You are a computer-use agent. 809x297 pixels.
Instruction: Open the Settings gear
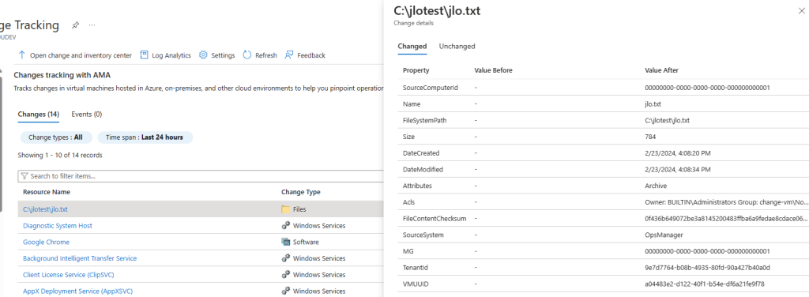[x=203, y=55]
